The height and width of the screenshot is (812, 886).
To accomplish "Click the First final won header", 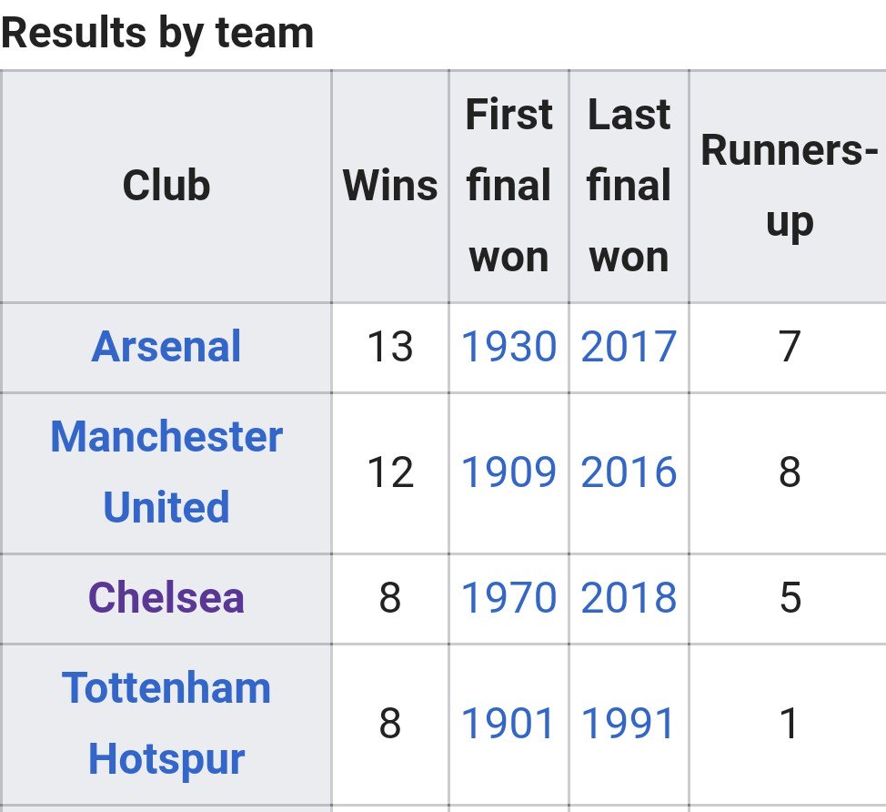I will 508,186.
